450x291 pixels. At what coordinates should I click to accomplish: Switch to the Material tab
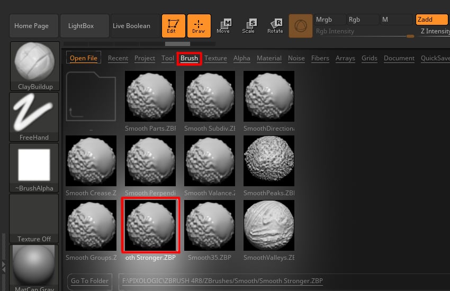tap(269, 58)
